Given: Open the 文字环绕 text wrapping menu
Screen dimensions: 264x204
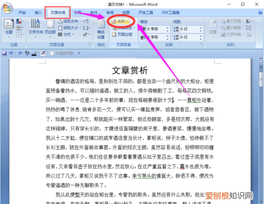Looking at the screenshot, I should [232, 34].
